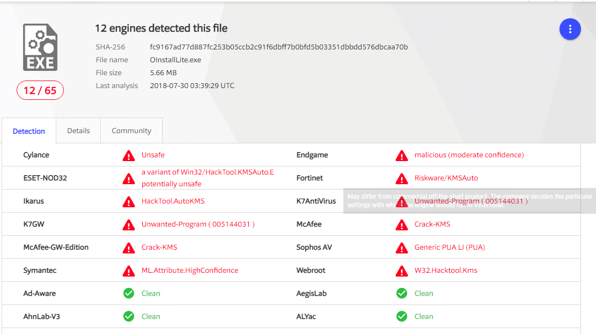Click the warning icon in the K7AntiVirus row
596x334 pixels.
pos(402,201)
